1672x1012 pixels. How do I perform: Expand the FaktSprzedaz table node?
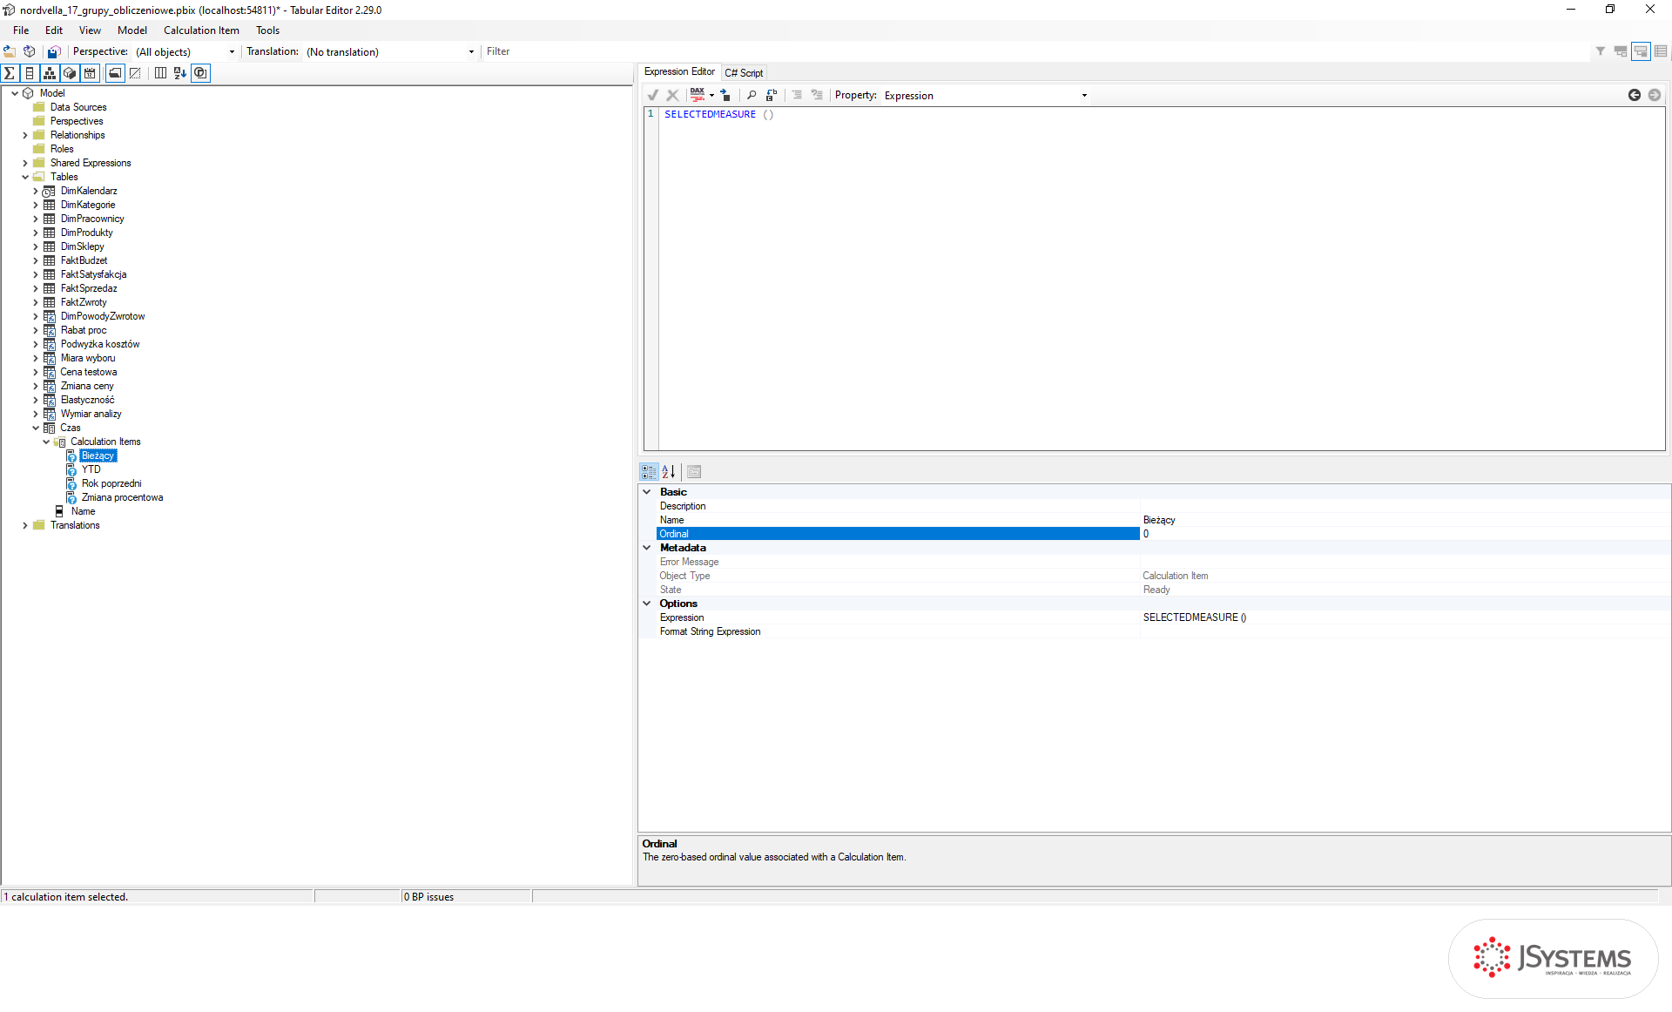[x=36, y=288]
